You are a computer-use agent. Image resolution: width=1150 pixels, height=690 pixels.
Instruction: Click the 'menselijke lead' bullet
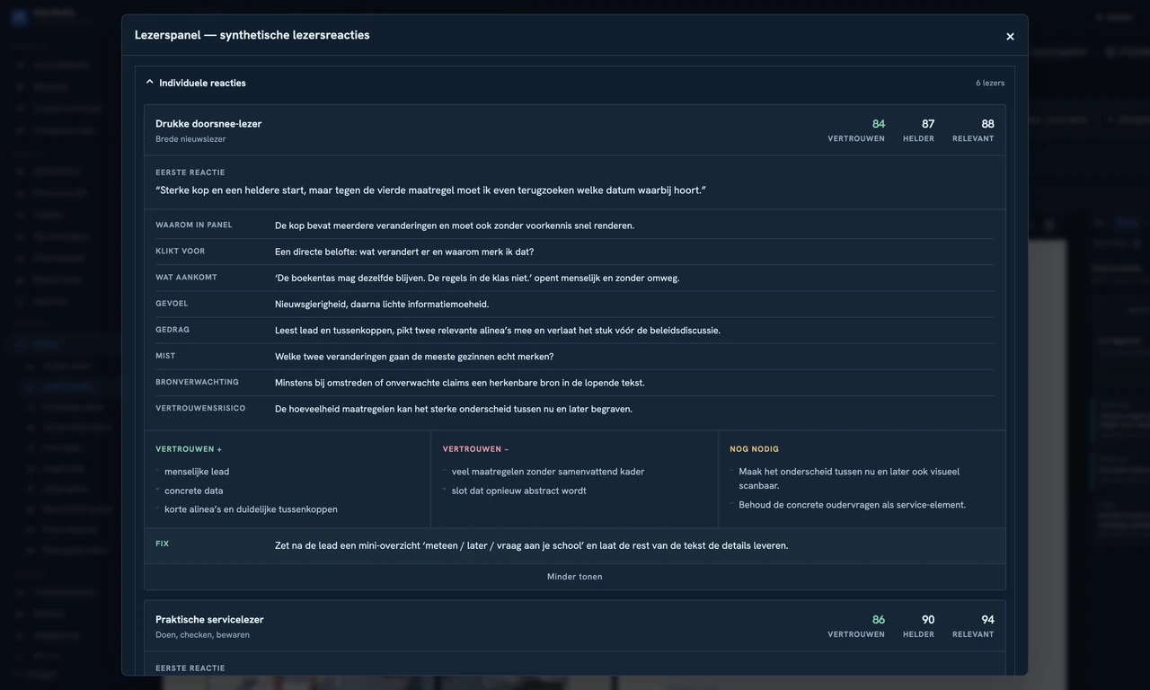pyautogui.click(x=197, y=472)
